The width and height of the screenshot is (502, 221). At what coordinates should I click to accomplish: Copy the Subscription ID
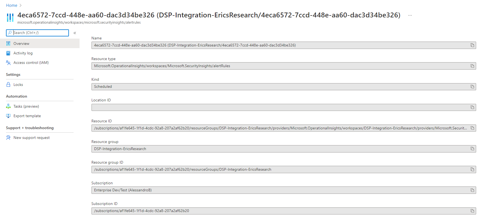coord(472,211)
